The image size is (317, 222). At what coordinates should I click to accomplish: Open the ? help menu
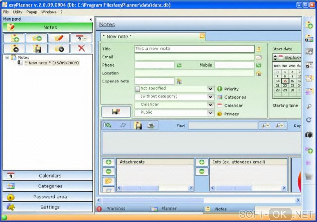61,12
